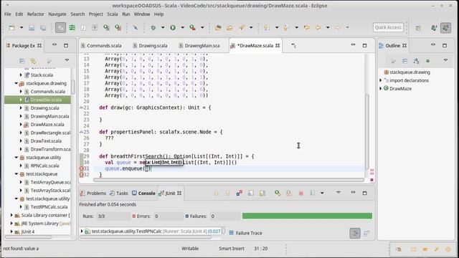
Task: Click Rerun Test icon in JUnit view
Action: 278,193
